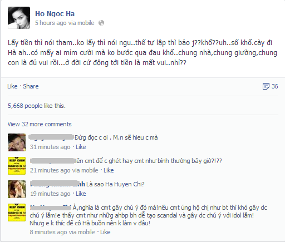
Task: Open Keep Calm avatar on 21 minutes comment
Action: [x=17, y=166]
